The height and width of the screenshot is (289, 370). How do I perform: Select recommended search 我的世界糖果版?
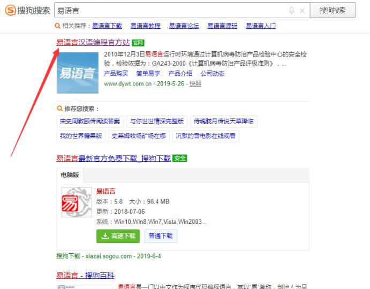(81, 136)
